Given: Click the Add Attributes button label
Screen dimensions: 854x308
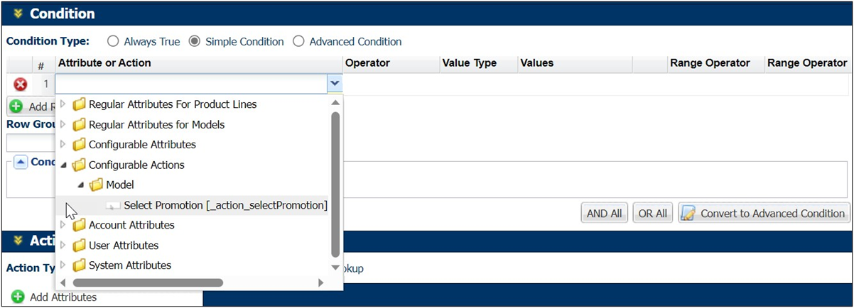Looking at the screenshot, I should (63, 297).
